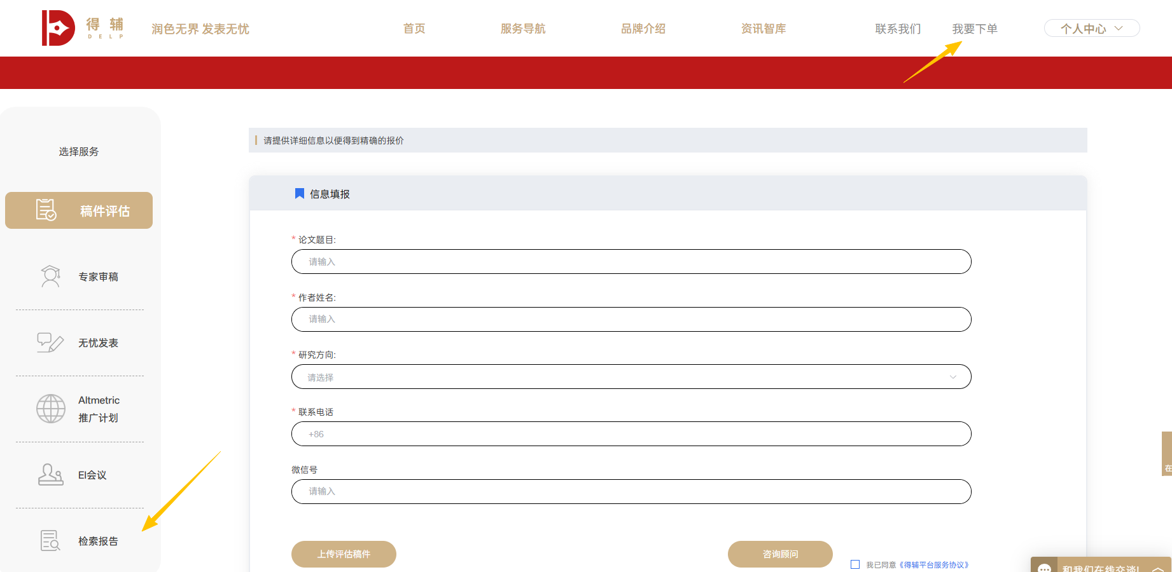
Task: Click the Altmetric 推广计划 globe icon
Action: [50, 409]
